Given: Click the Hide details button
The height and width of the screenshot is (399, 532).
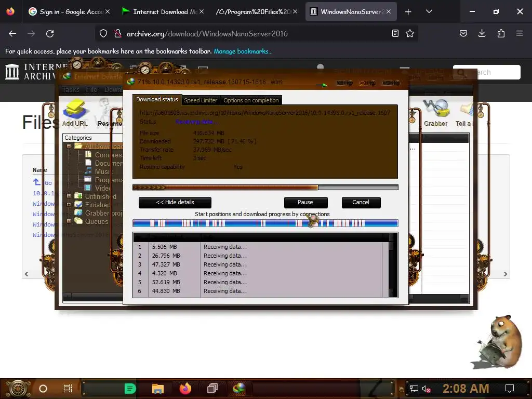Looking at the screenshot, I should point(175,202).
